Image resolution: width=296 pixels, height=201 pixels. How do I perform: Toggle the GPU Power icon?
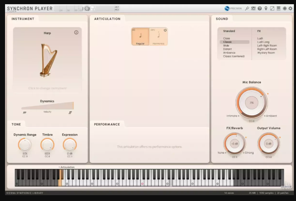(253, 8)
